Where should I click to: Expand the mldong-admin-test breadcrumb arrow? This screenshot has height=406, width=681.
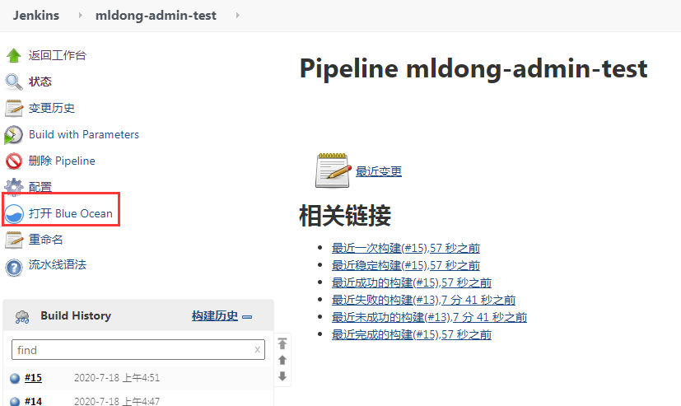(237, 16)
